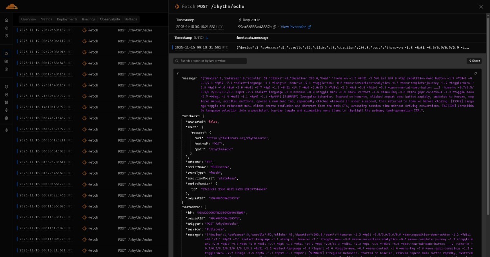Screen dimensions: 490x257
Task: Click the orange fetch diamond icon in header
Action: pos(177,7)
